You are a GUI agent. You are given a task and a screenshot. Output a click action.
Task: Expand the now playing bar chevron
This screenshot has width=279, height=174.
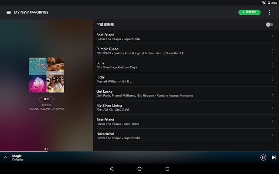point(5,157)
